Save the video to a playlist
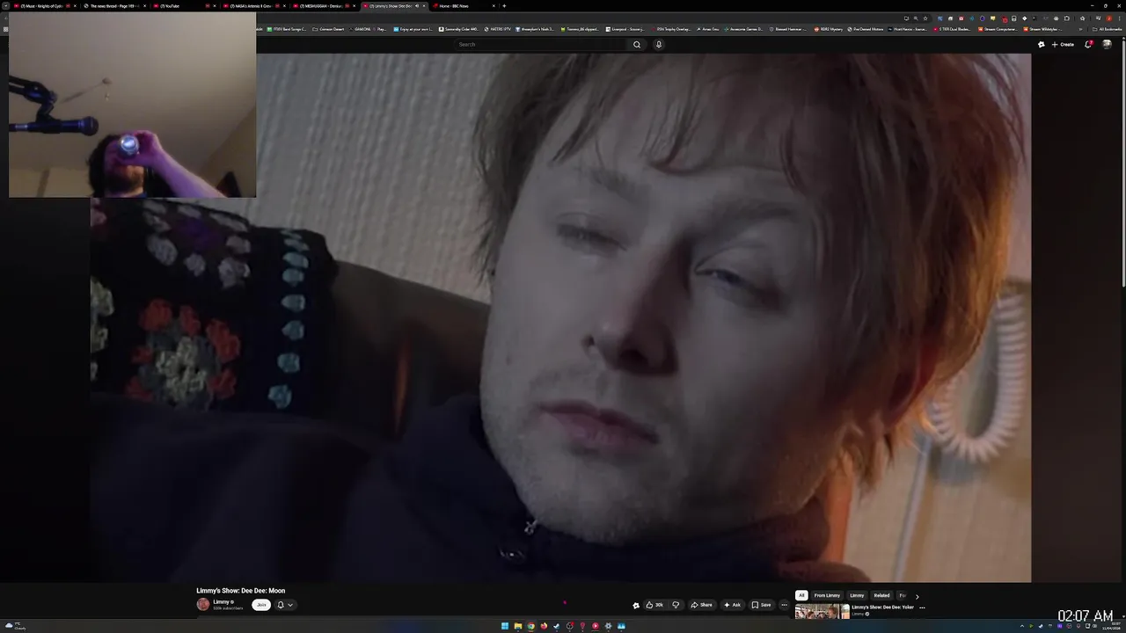Screen dimensions: 1126x633 (761, 605)
